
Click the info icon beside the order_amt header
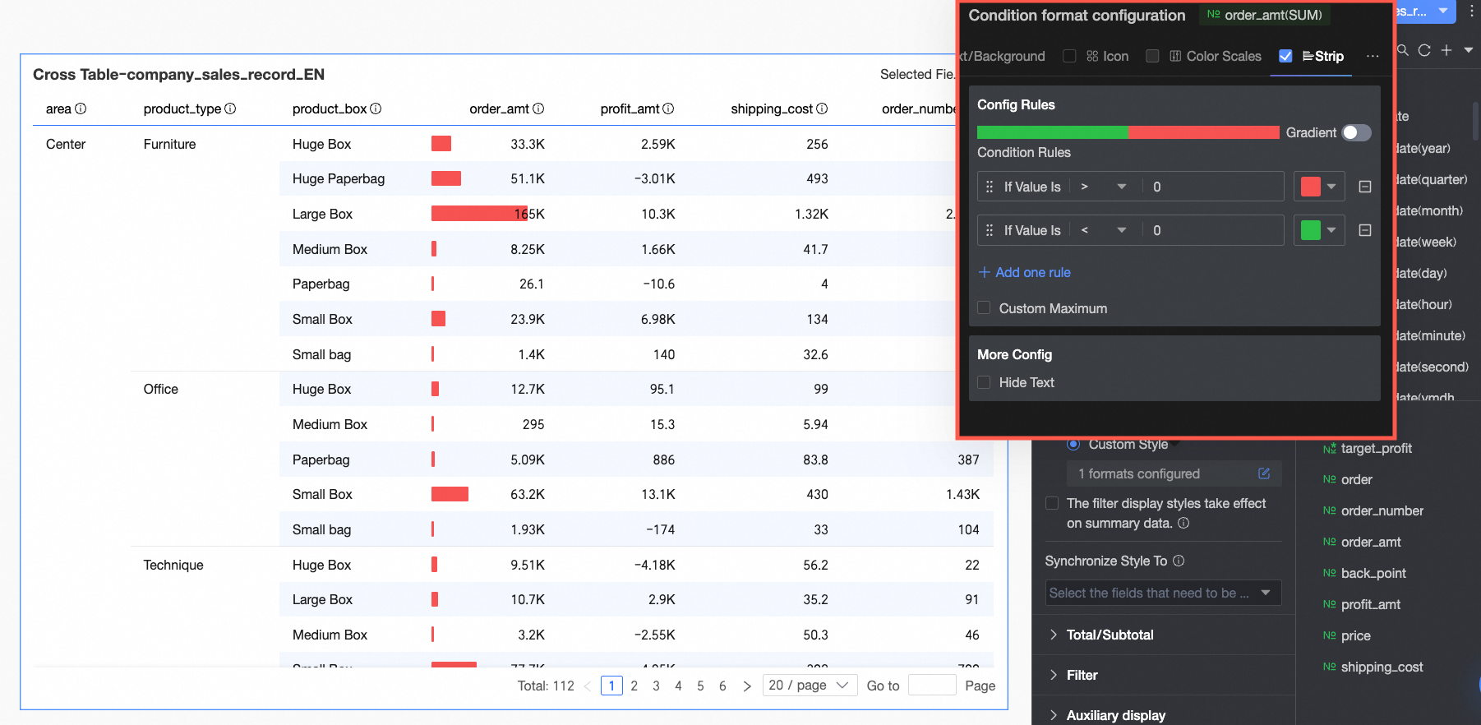pos(538,109)
